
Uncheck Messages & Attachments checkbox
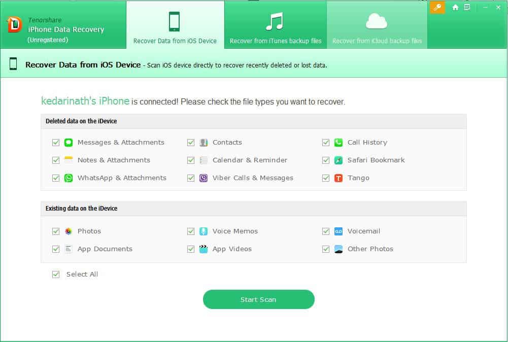pos(56,143)
